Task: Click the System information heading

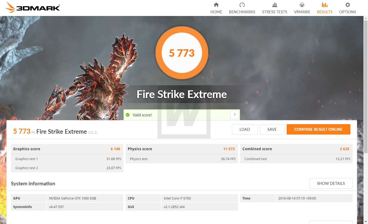Action: tap(33, 184)
